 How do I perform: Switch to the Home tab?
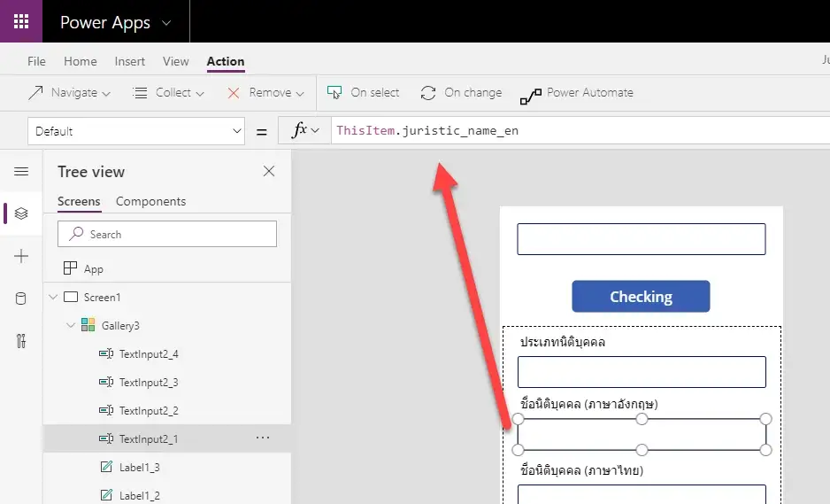pyautogui.click(x=81, y=61)
